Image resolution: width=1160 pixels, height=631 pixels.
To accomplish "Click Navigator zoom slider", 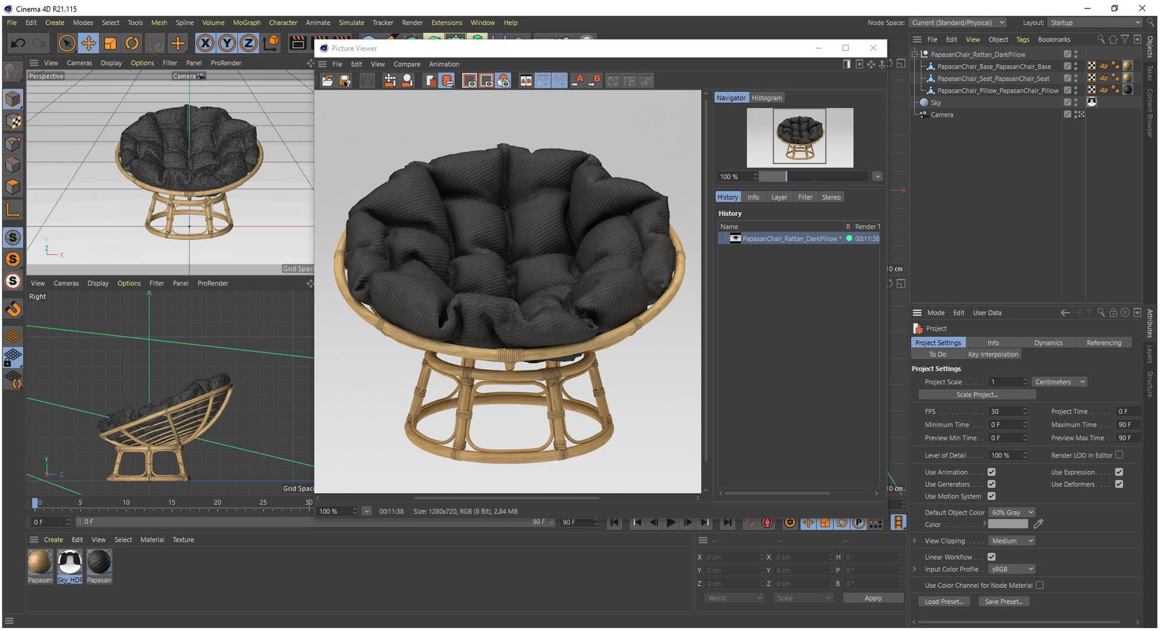I will tap(813, 176).
